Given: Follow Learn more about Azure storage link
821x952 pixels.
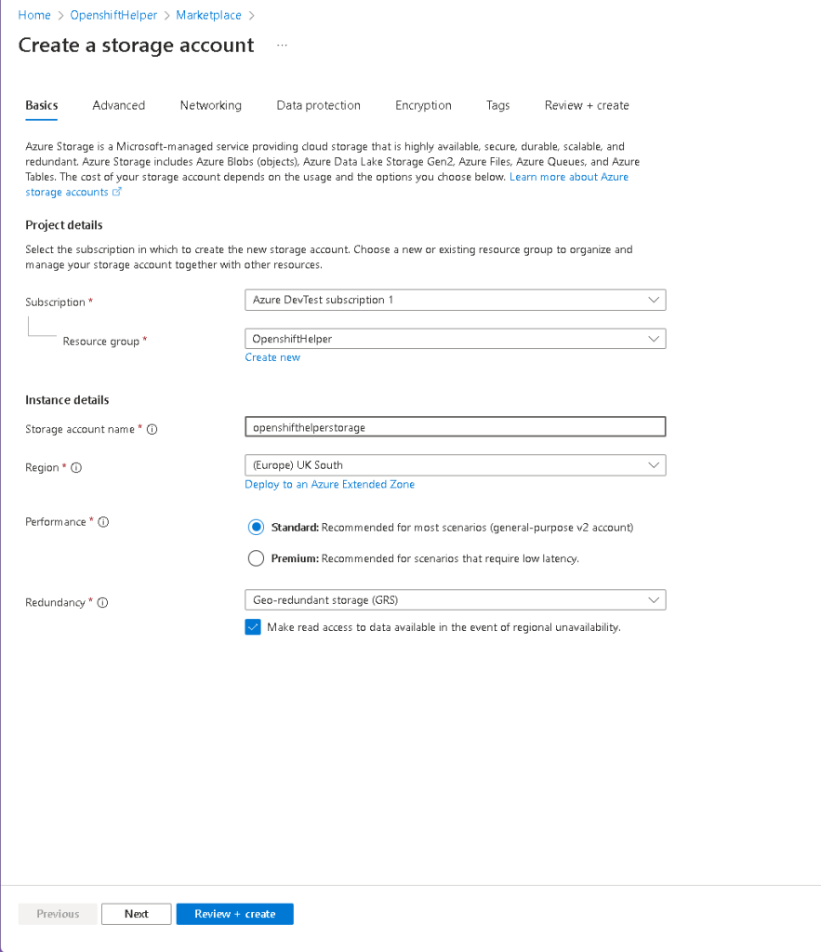Looking at the screenshot, I should point(569,177).
